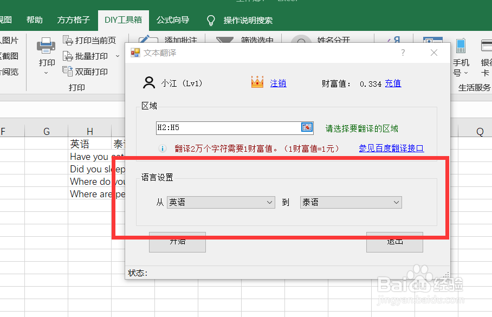Open the target language dropdown showing 泰语
The height and width of the screenshot is (317, 492).
tap(351, 203)
